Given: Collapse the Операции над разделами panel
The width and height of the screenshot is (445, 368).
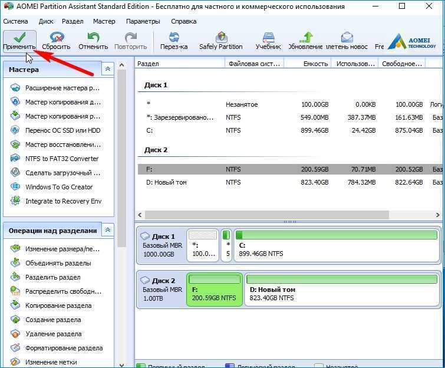Looking at the screenshot, I should tap(108, 230).
